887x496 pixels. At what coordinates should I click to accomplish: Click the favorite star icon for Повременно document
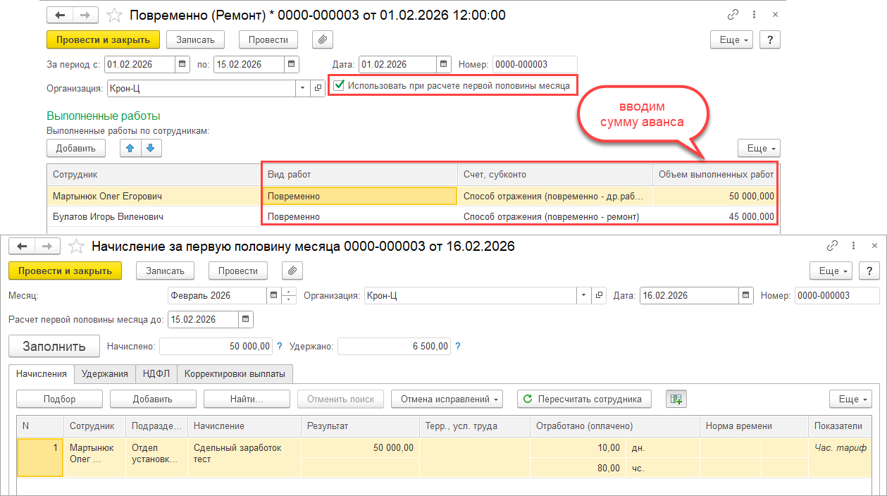click(114, 15)
